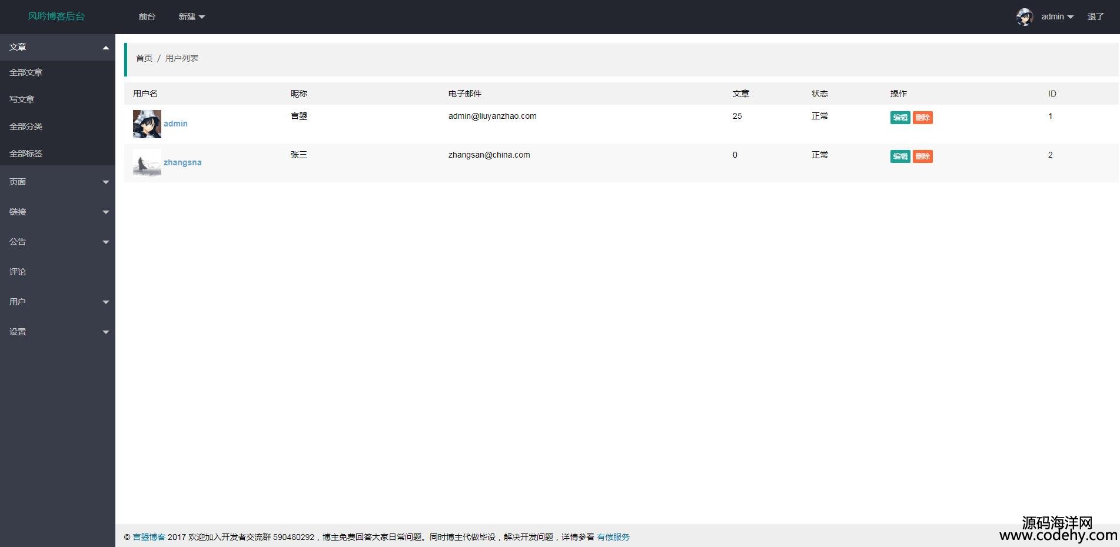Open the admin username link
This screenshot has width=1120, height=547.
point(175,124)
